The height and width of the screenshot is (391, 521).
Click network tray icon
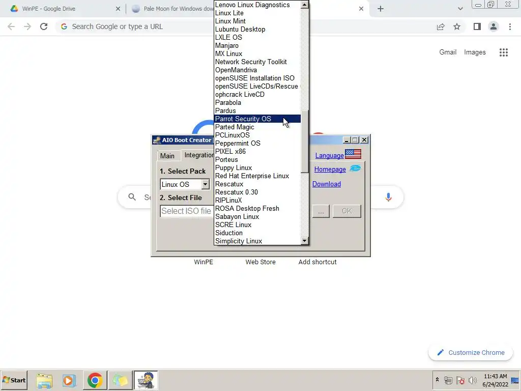pyautogui.click(x=448, y=380)
